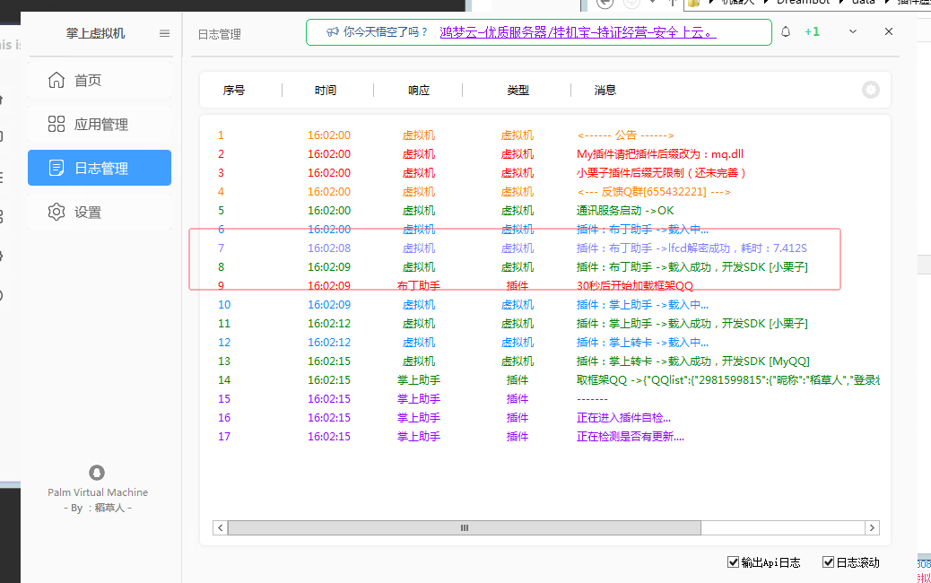The width and height of the screenshot is (931, 583).
Task: Click the refresh circle icon above the log table
Action: 869,90
